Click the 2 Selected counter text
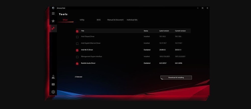Viewport: 251px width, 109px height. (78, 77)
